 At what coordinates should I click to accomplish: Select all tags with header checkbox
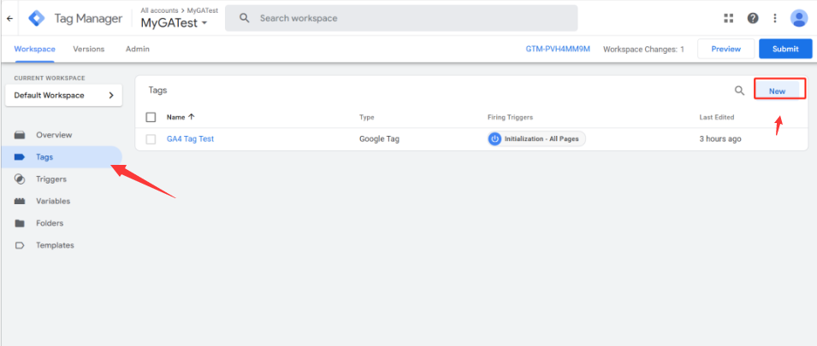tap(151, 117)
